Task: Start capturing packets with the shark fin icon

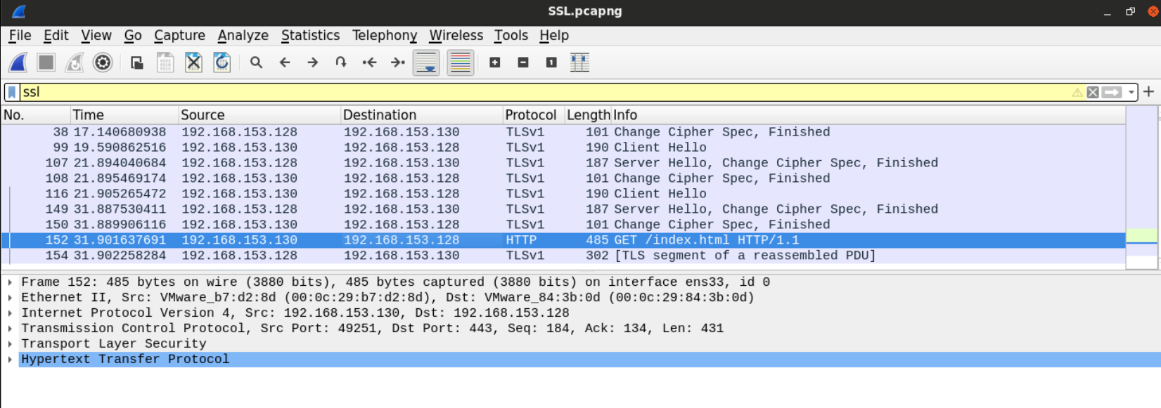Action: coord(18,62)
